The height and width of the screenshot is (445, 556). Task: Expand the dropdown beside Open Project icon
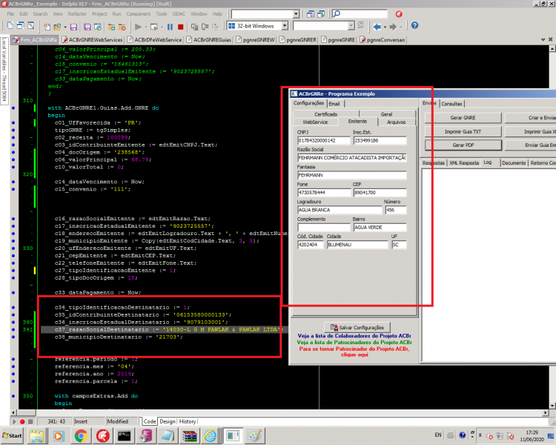65,27
